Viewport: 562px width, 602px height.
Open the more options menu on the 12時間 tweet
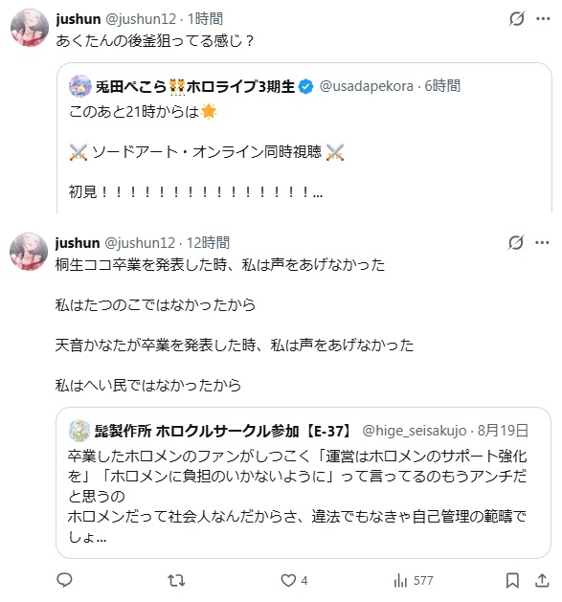542,243
